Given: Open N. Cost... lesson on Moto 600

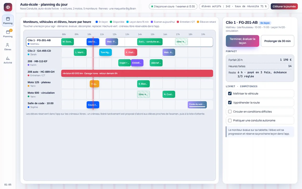Looking at the screenshot, I should click(x=169, y=94).
